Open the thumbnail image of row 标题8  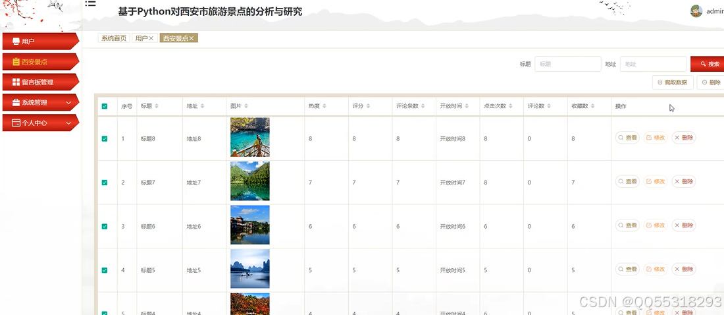[x=250, y=137]
